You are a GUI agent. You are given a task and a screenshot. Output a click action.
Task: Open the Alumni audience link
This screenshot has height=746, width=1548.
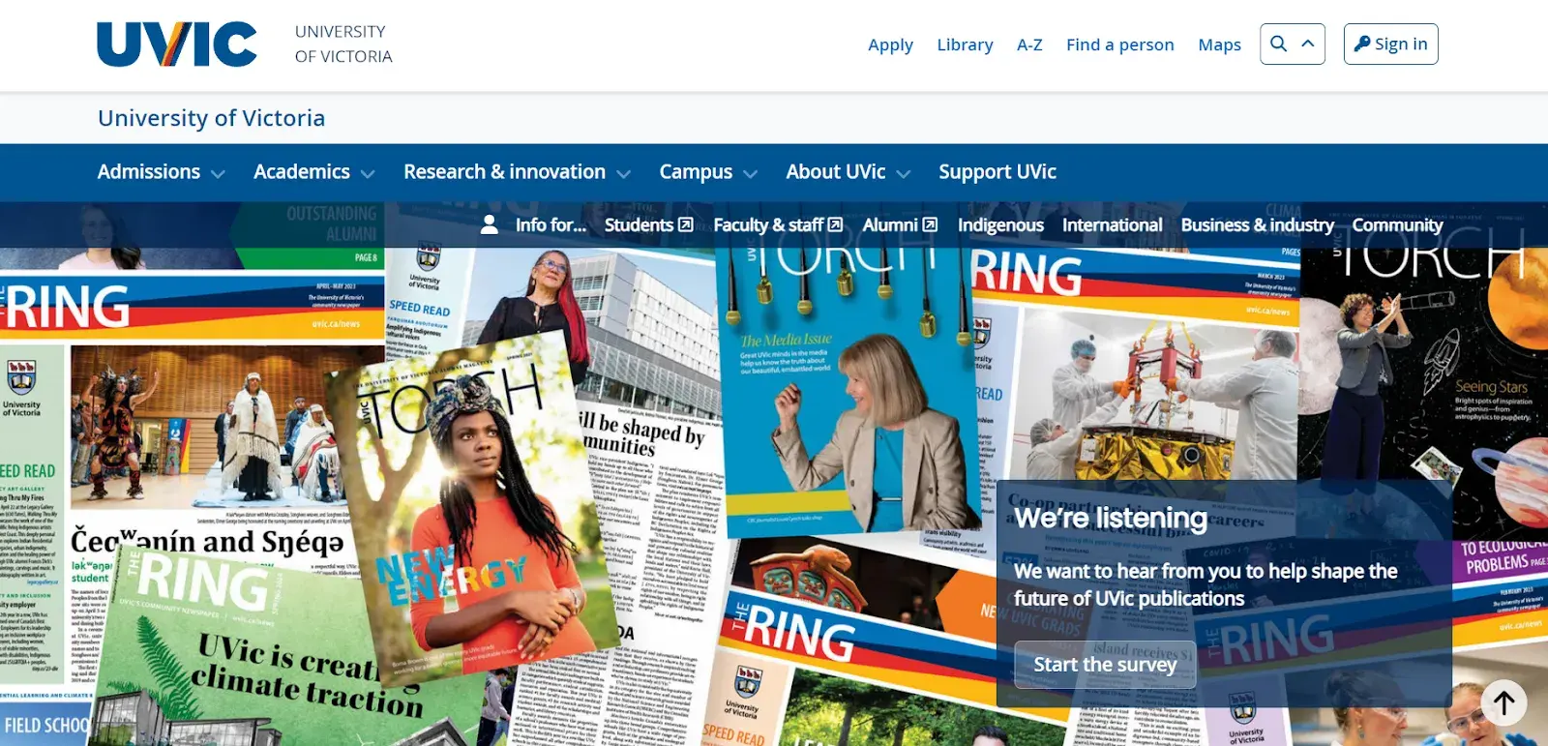890,224
